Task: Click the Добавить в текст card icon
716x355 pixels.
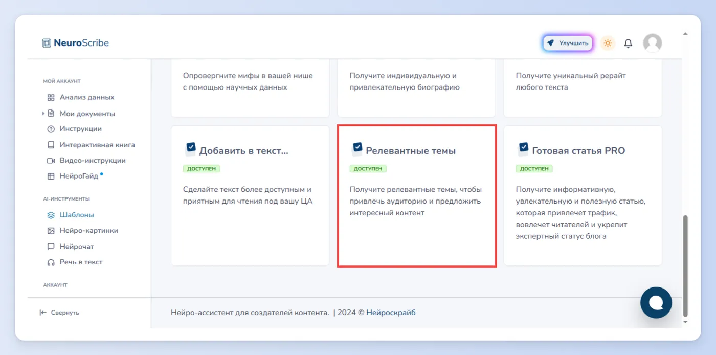Action: (x=190, y=149)
